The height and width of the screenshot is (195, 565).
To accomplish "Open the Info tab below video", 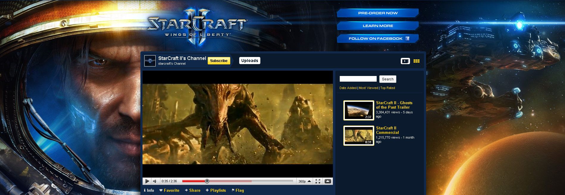I will (149, 190).
